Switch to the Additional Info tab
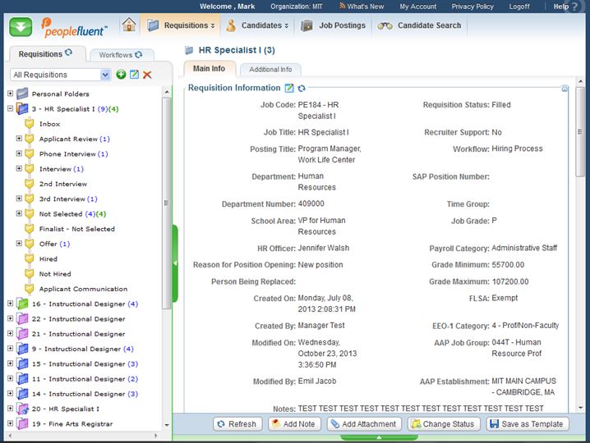Screen dimensions: 590x443 [270, 70]
